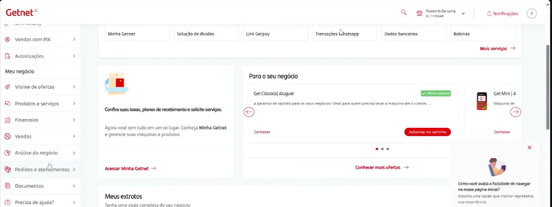Open the search magnifier icon

coord(403,12)
